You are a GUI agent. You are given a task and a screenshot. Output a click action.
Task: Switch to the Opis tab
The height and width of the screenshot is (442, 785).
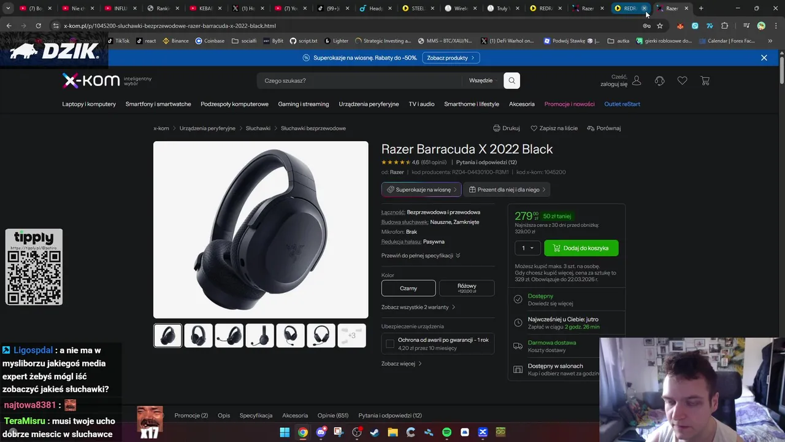224,416
